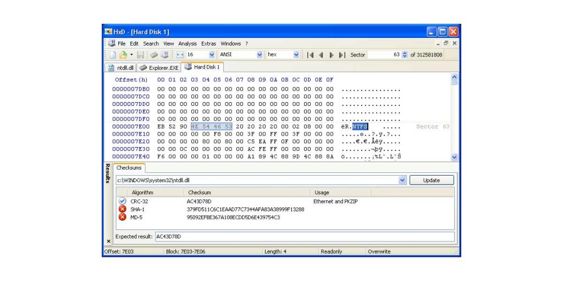
Task: Click the 'Sector 63' marker label
Action: click(433, 127)
